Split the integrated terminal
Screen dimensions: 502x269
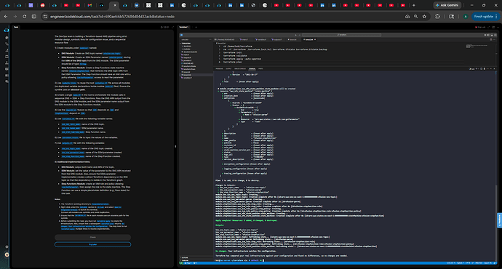coord(481,69)
